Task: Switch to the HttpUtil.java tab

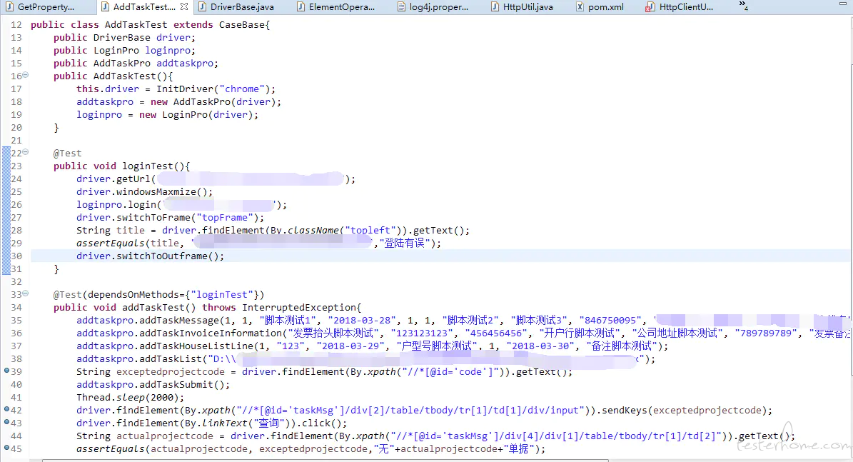Action: click(522, 7)
